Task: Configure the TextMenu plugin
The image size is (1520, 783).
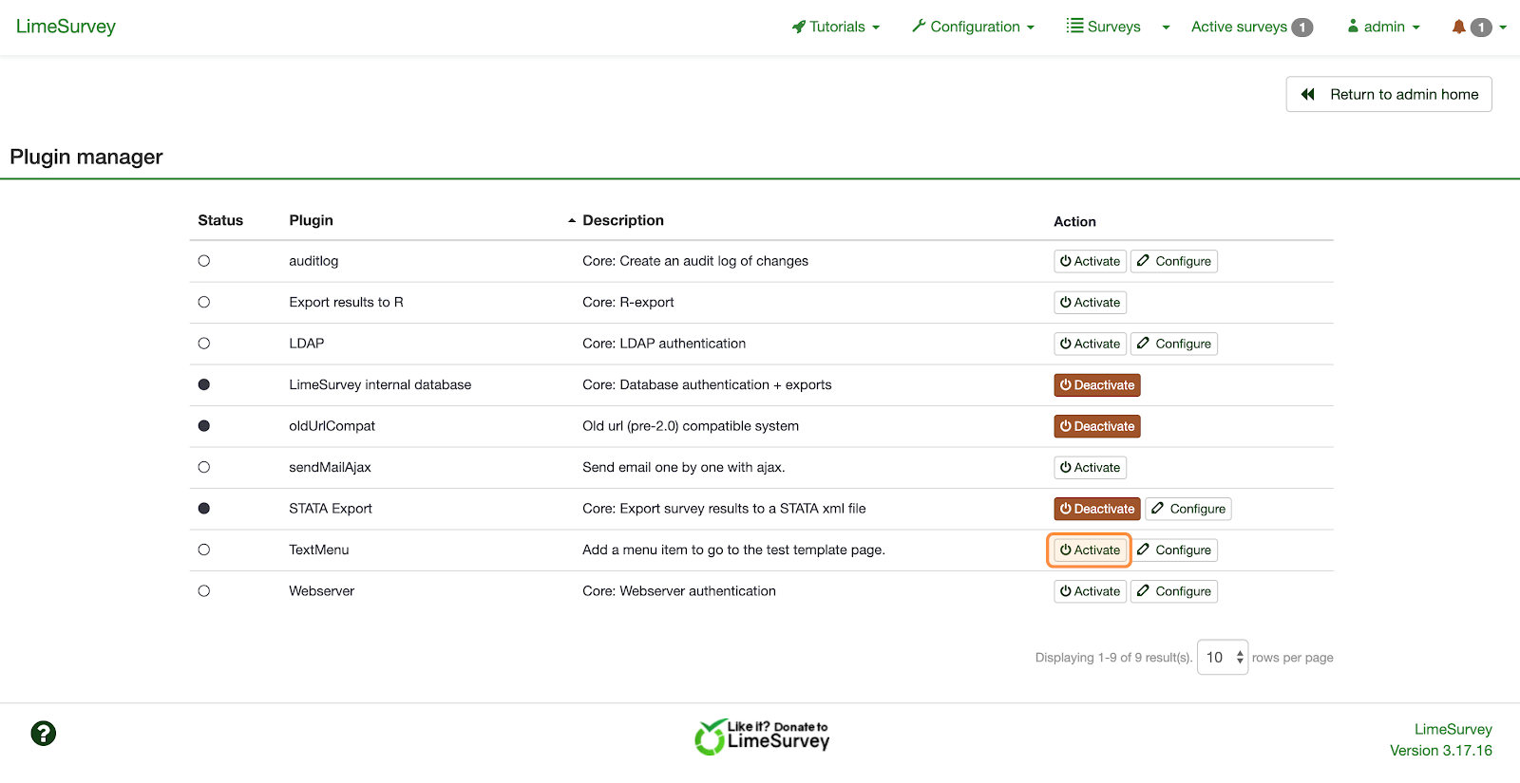Action: [1174, 550]
